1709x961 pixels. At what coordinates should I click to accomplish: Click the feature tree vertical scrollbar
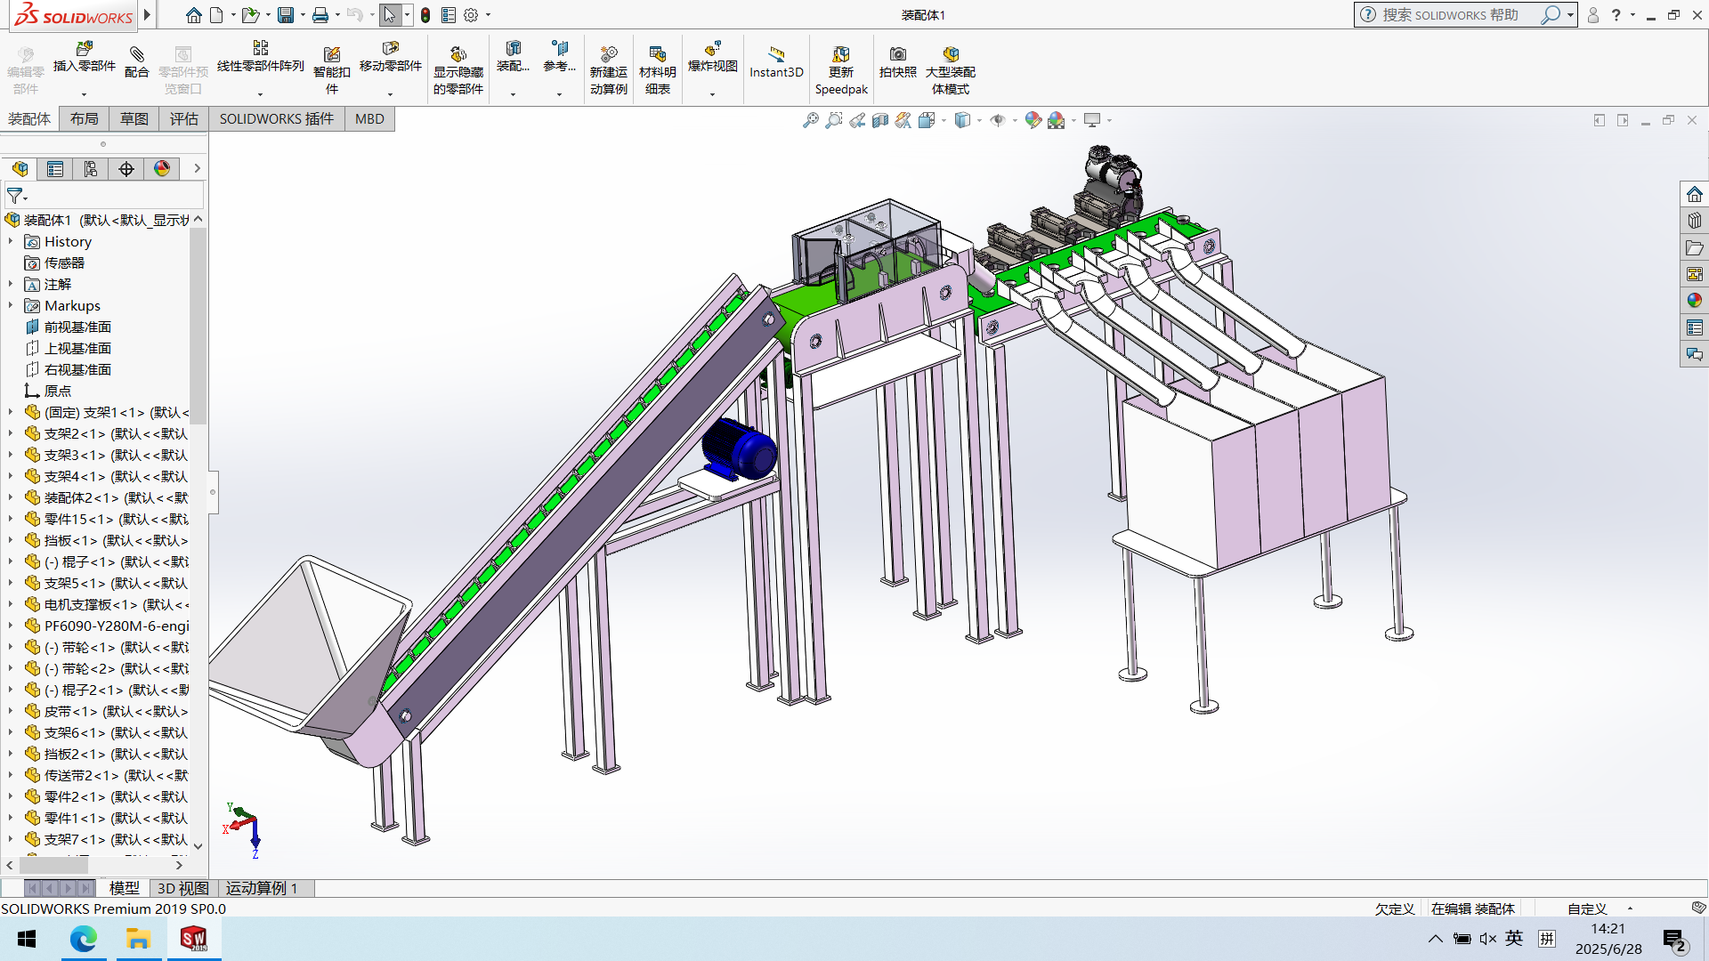click(198, 327)
